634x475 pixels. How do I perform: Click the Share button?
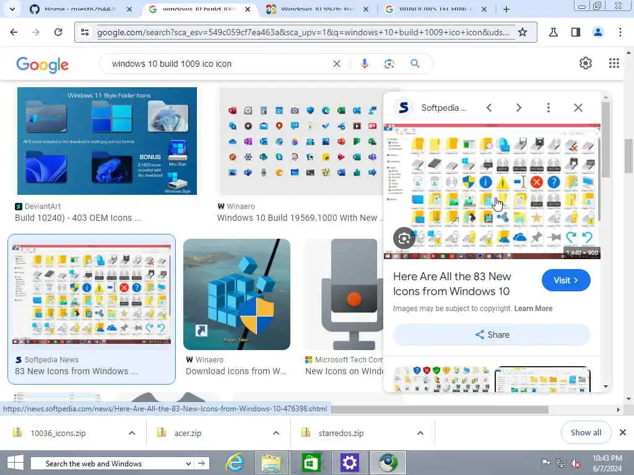pyautogui.click(x=492, y=335)
